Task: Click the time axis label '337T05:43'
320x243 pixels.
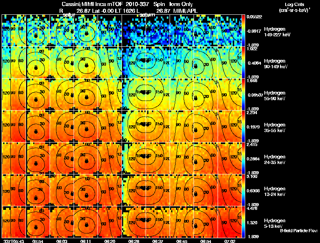Action: (x=14, y=241)
